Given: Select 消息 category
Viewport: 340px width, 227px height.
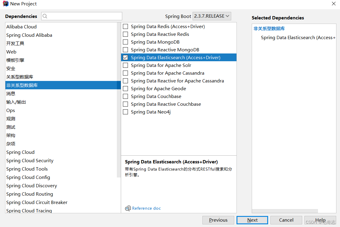Looking at the screenshot, I should [x=61, y=93].
